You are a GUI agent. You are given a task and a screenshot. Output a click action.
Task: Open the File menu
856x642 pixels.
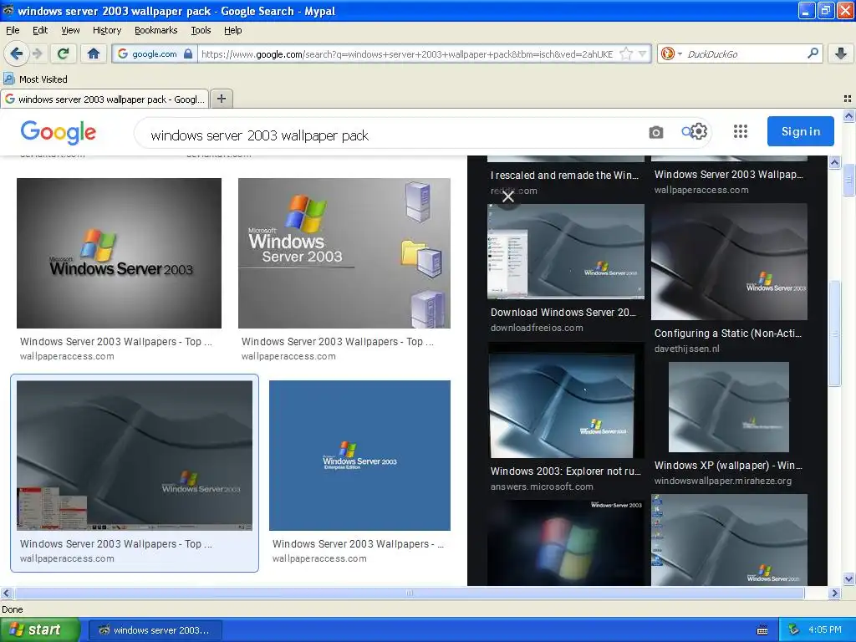tap(13, 30)
